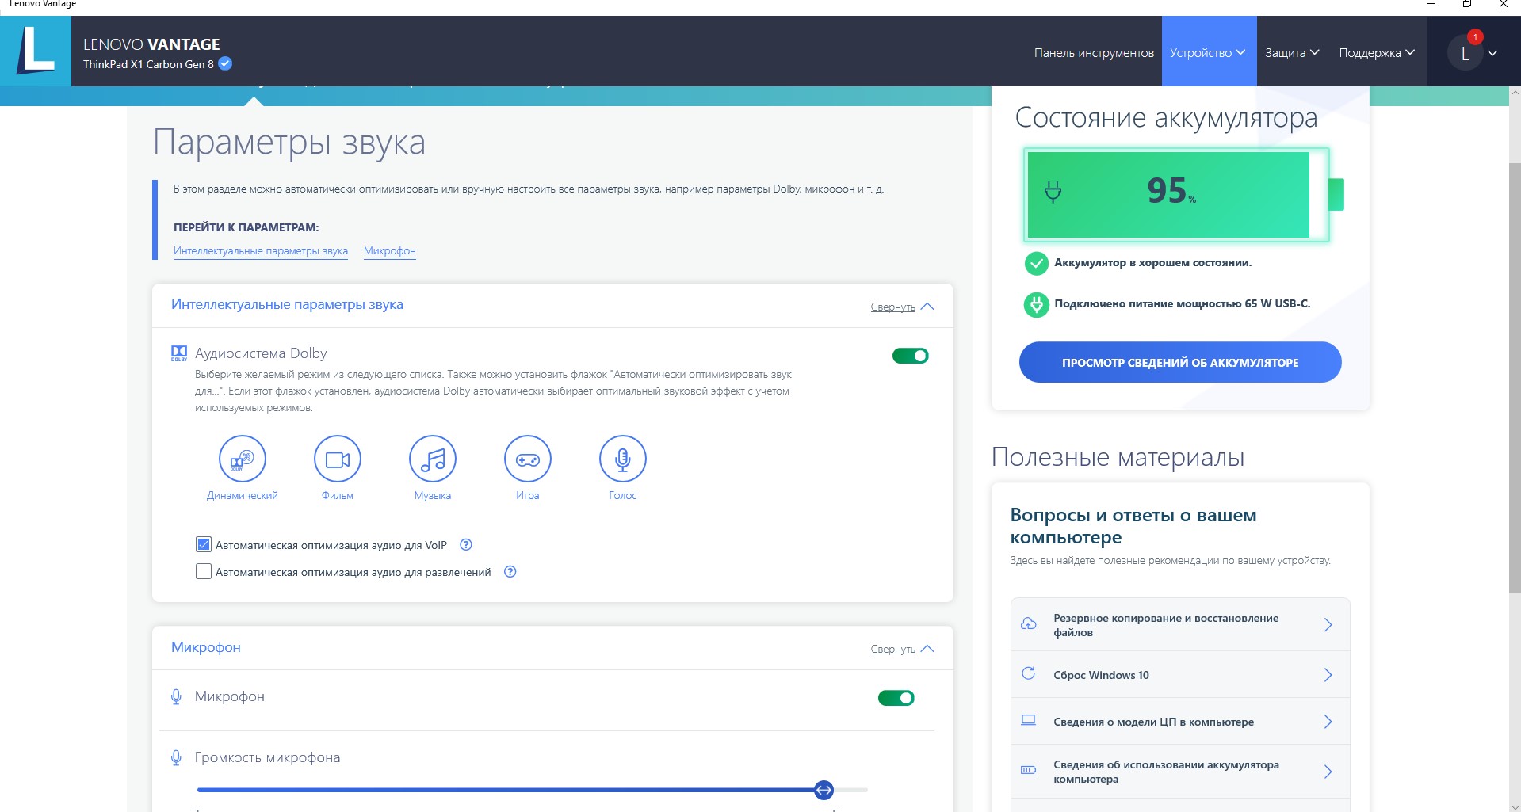Click the battery usage icon in the list
Screen dimensions: 1521x812
(x=1029, y=770)
